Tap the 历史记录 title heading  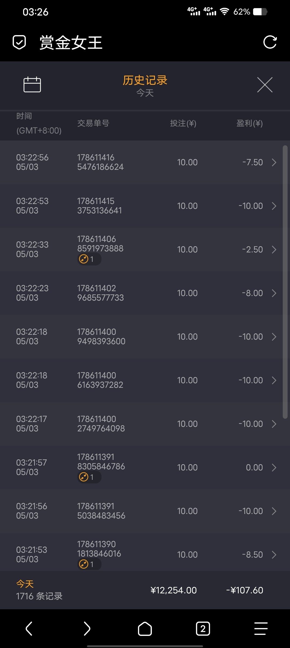[x=145, y=80]
